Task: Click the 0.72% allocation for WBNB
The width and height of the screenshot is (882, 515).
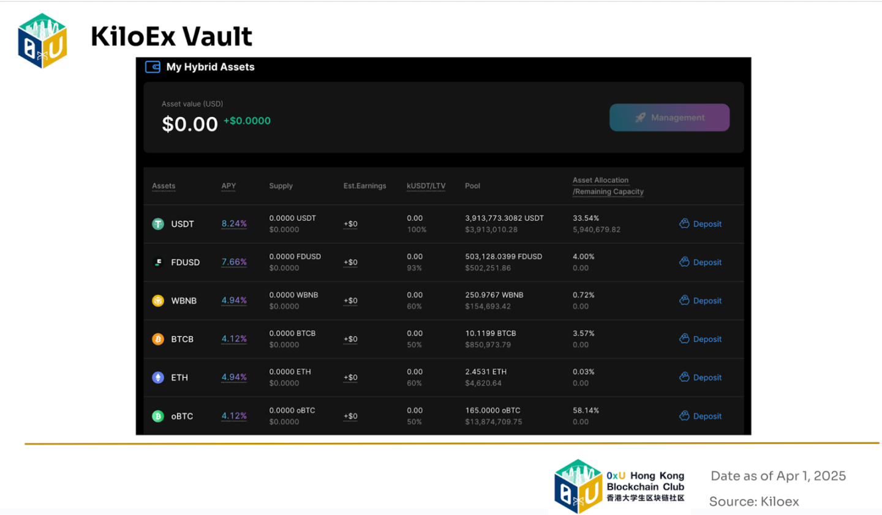Action: click(584, 295)
